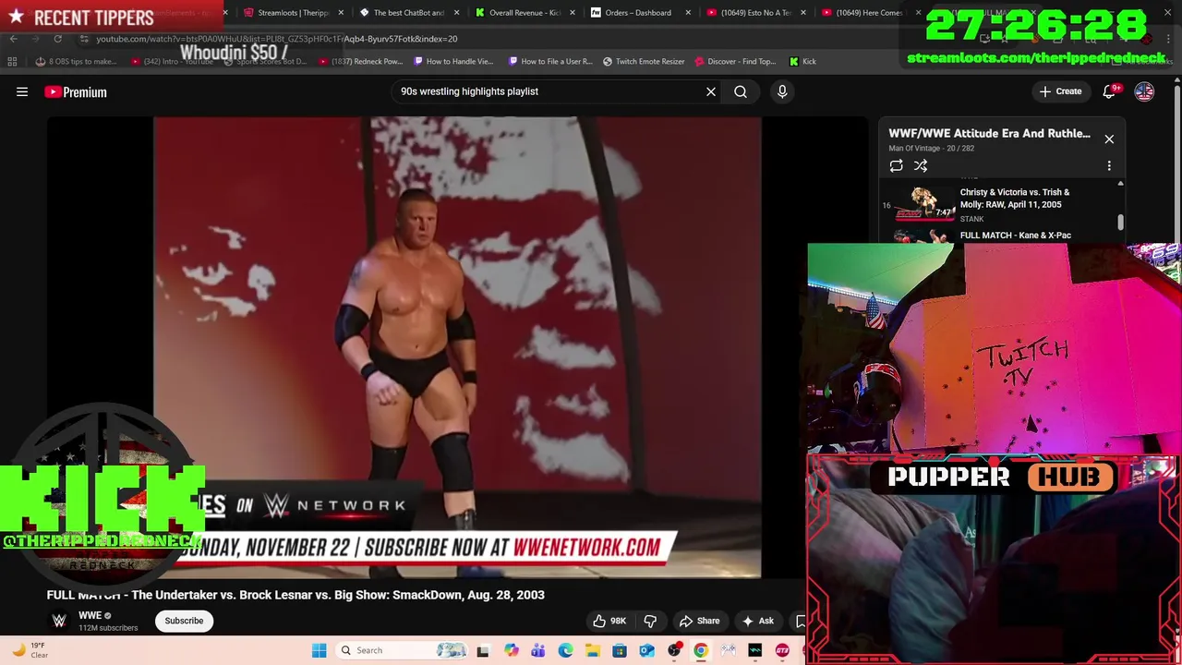Open Task View from the taskbar
The image size is (1182, 665).
[x=482, y=650]
